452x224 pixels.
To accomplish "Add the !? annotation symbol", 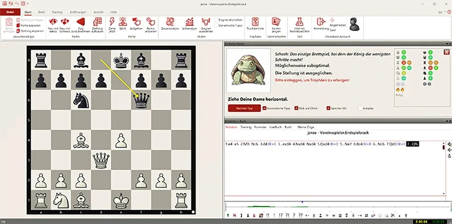I will pyautogui.click(x=280, y=215).
